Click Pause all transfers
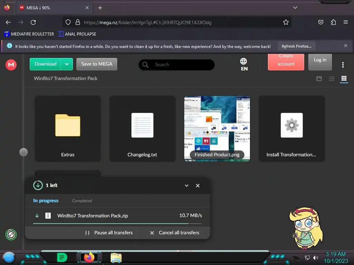The width and height of the screenshot is (354, 265). coord(109,233)
